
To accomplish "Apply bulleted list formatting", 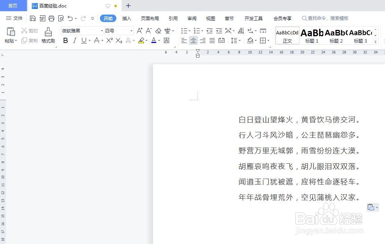I will (x=184, y=31).
